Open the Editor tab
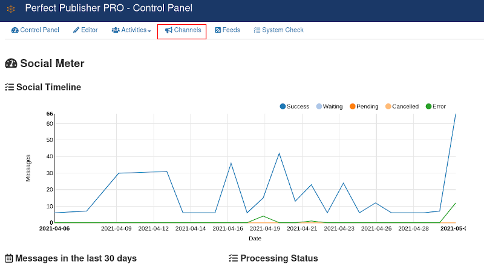The height and width of the screenshot is (270, 484). (x=85, y=30)
